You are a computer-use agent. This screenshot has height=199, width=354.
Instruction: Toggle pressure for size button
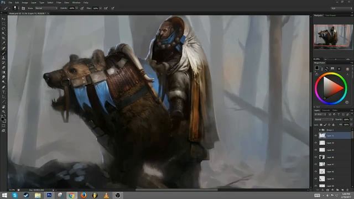[113, 8]
